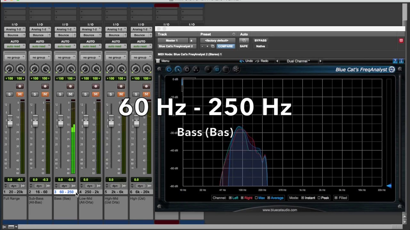The width and height of the screenshot is (410, 230).
Task: Open the FreqAnalyst question mark help icon
Action: pos(396,61)
